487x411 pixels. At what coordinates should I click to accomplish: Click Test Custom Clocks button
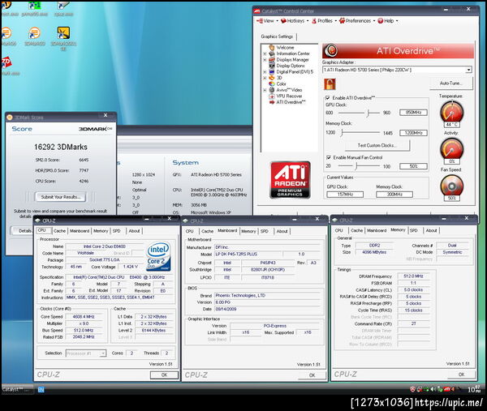coord(377,145)
